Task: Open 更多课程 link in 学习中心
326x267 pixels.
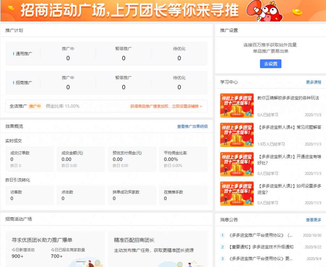Action: [314, 82]
